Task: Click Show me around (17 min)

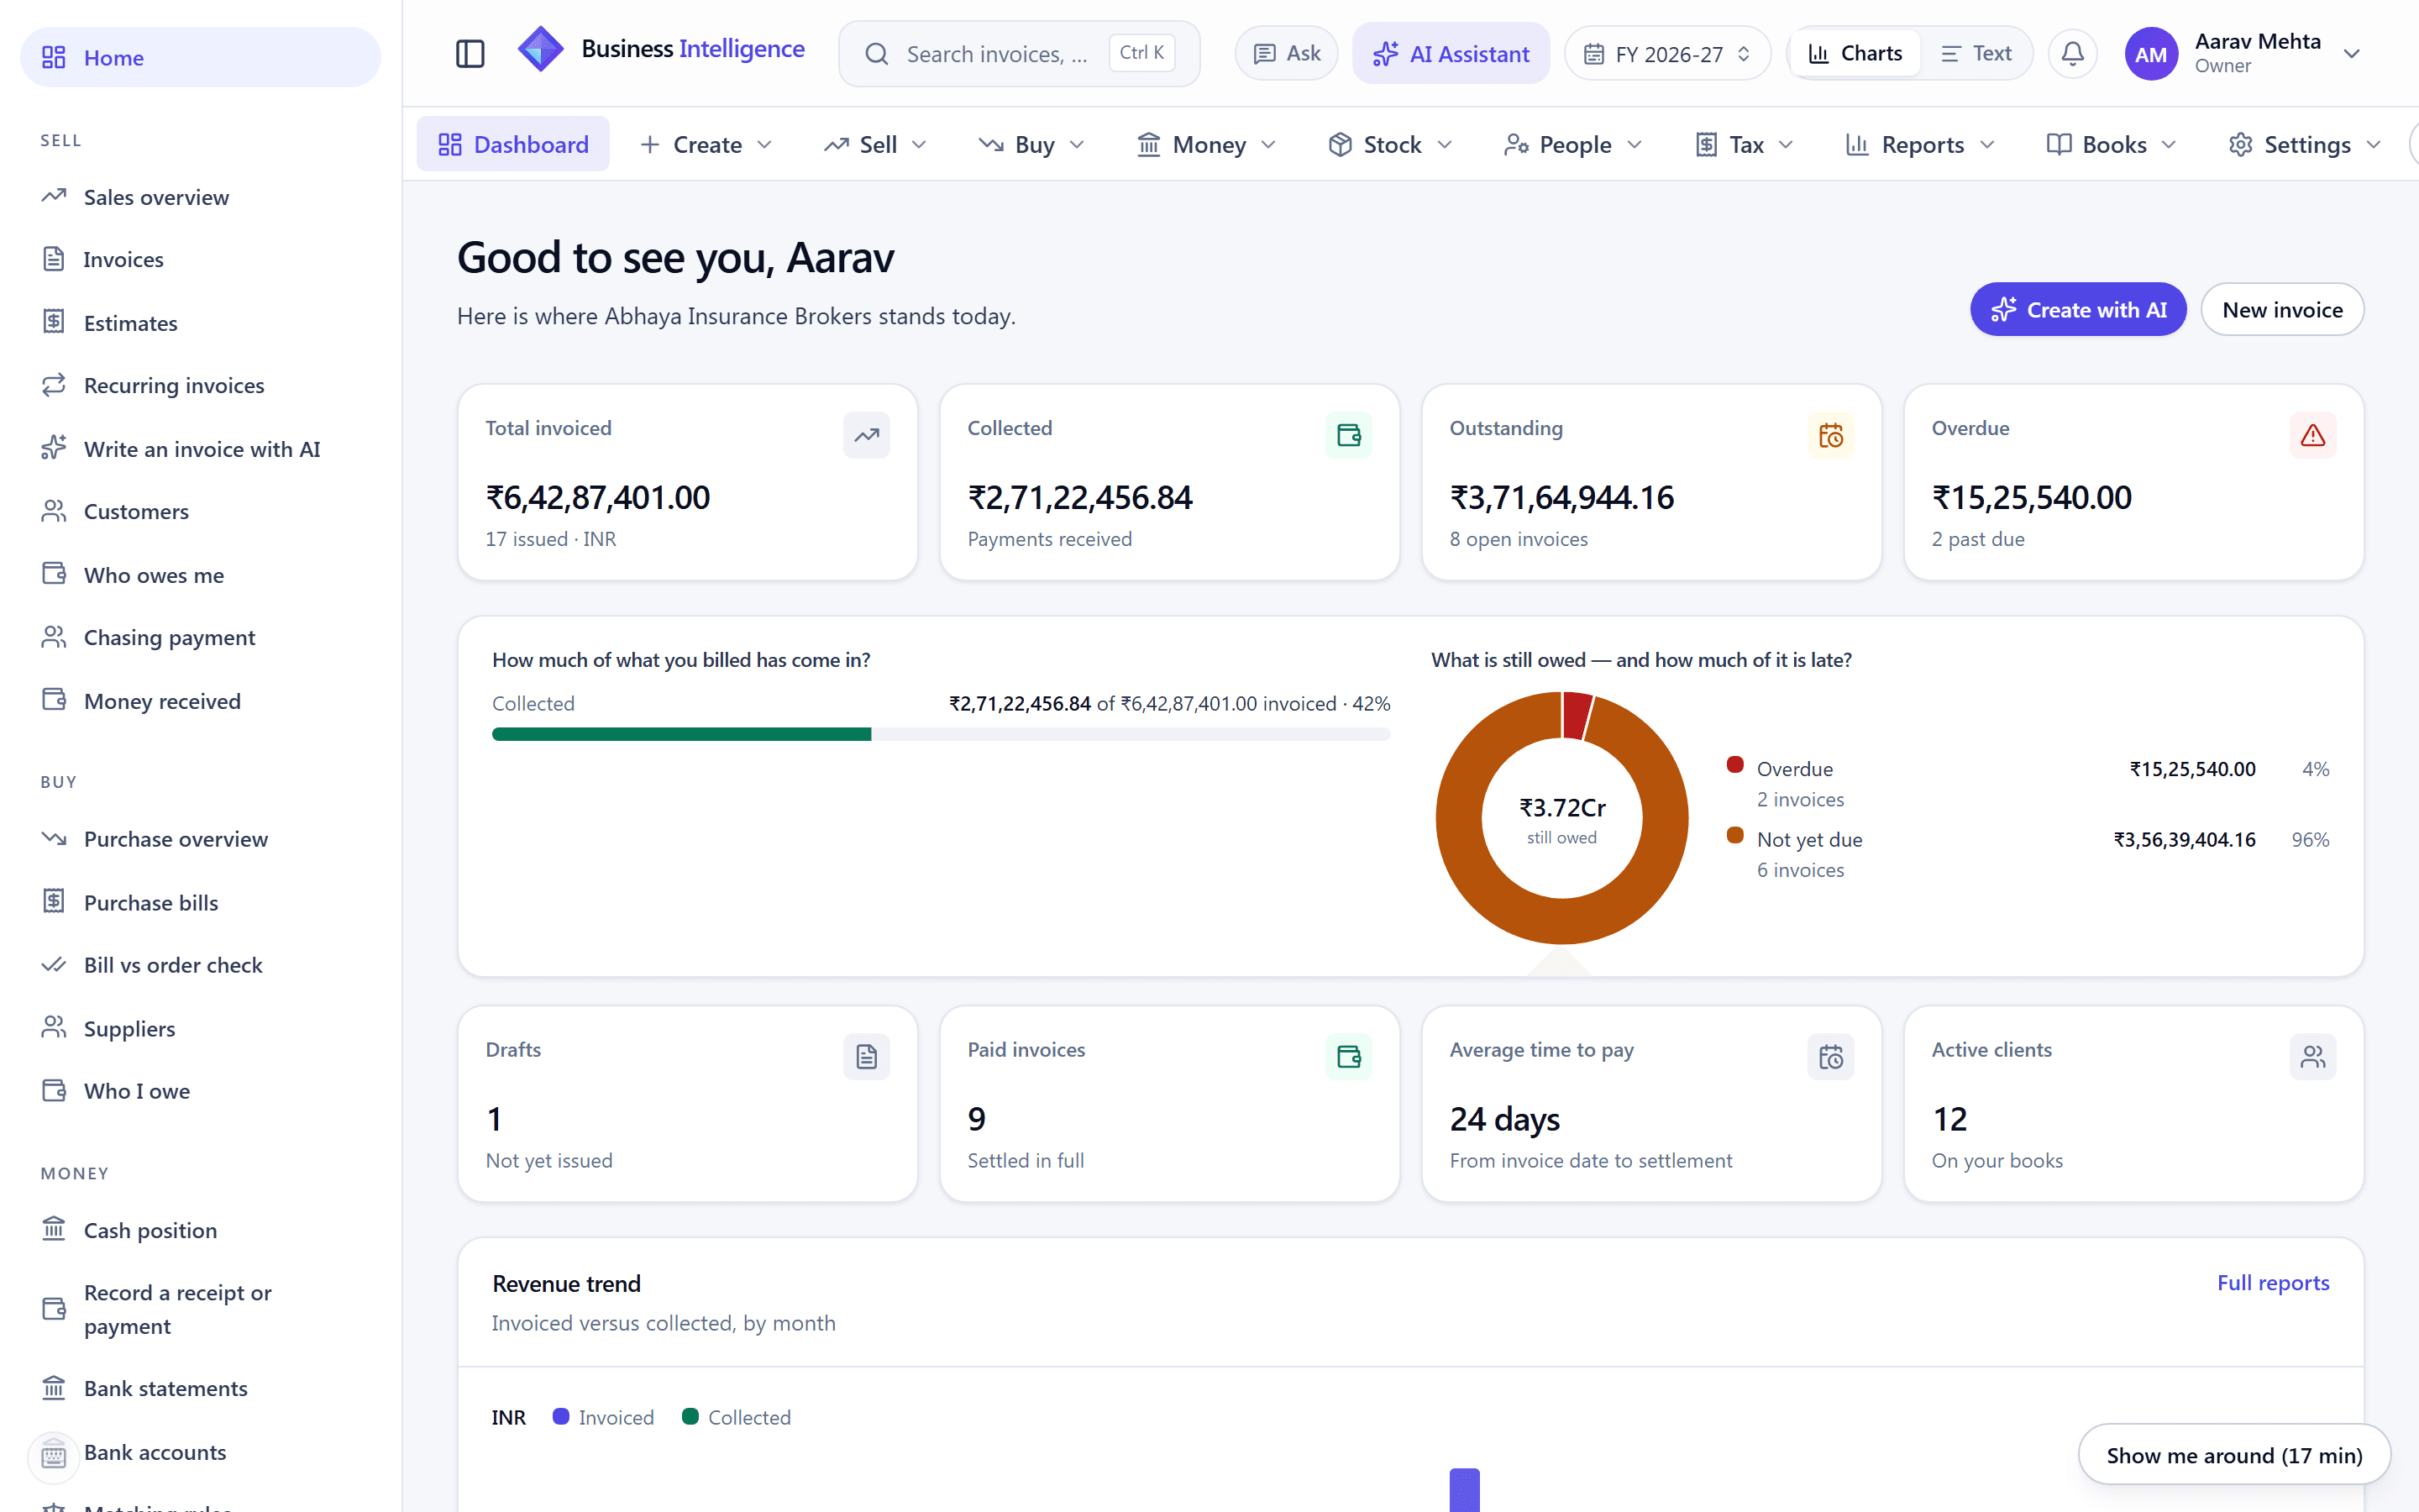Action: pos(2233,1455)
